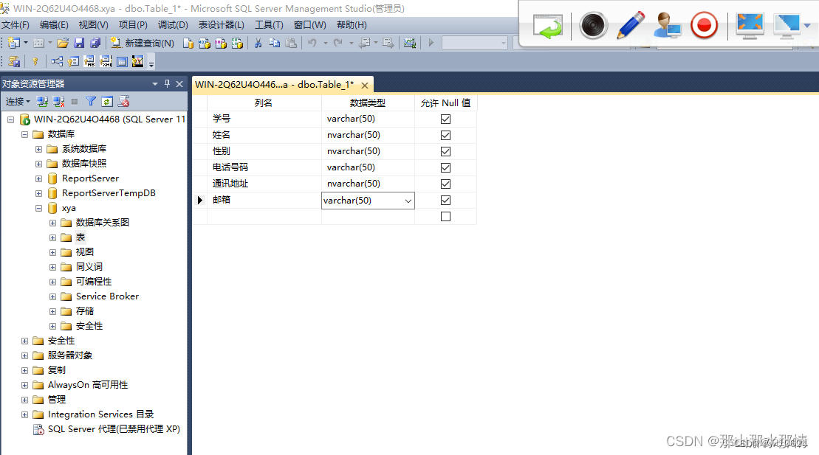Save the table with the floppy disk icon
The image size is (819, 455).
coord(80,43)
